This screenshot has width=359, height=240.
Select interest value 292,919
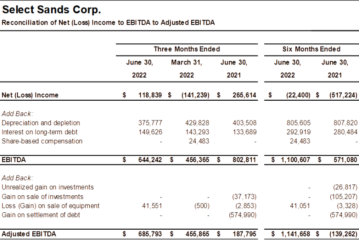(298, 132)
